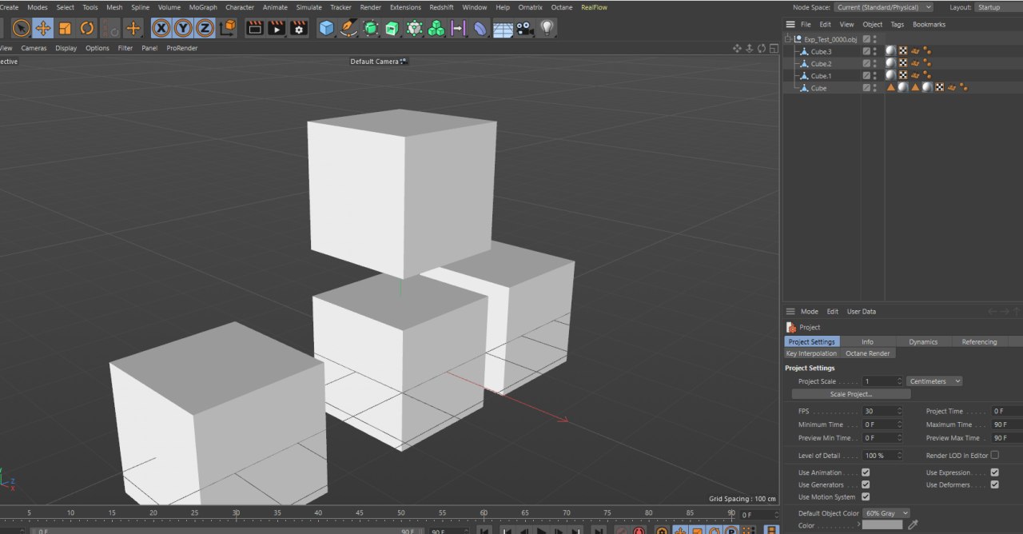1023x534 pixels.
Task: Open Edit Render Settings icon
Action: tap(299, 28)
